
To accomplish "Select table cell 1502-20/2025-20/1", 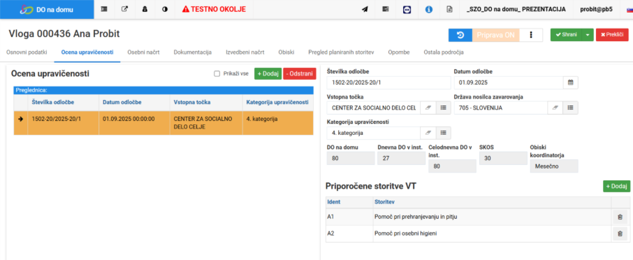I will coord(64,123).
